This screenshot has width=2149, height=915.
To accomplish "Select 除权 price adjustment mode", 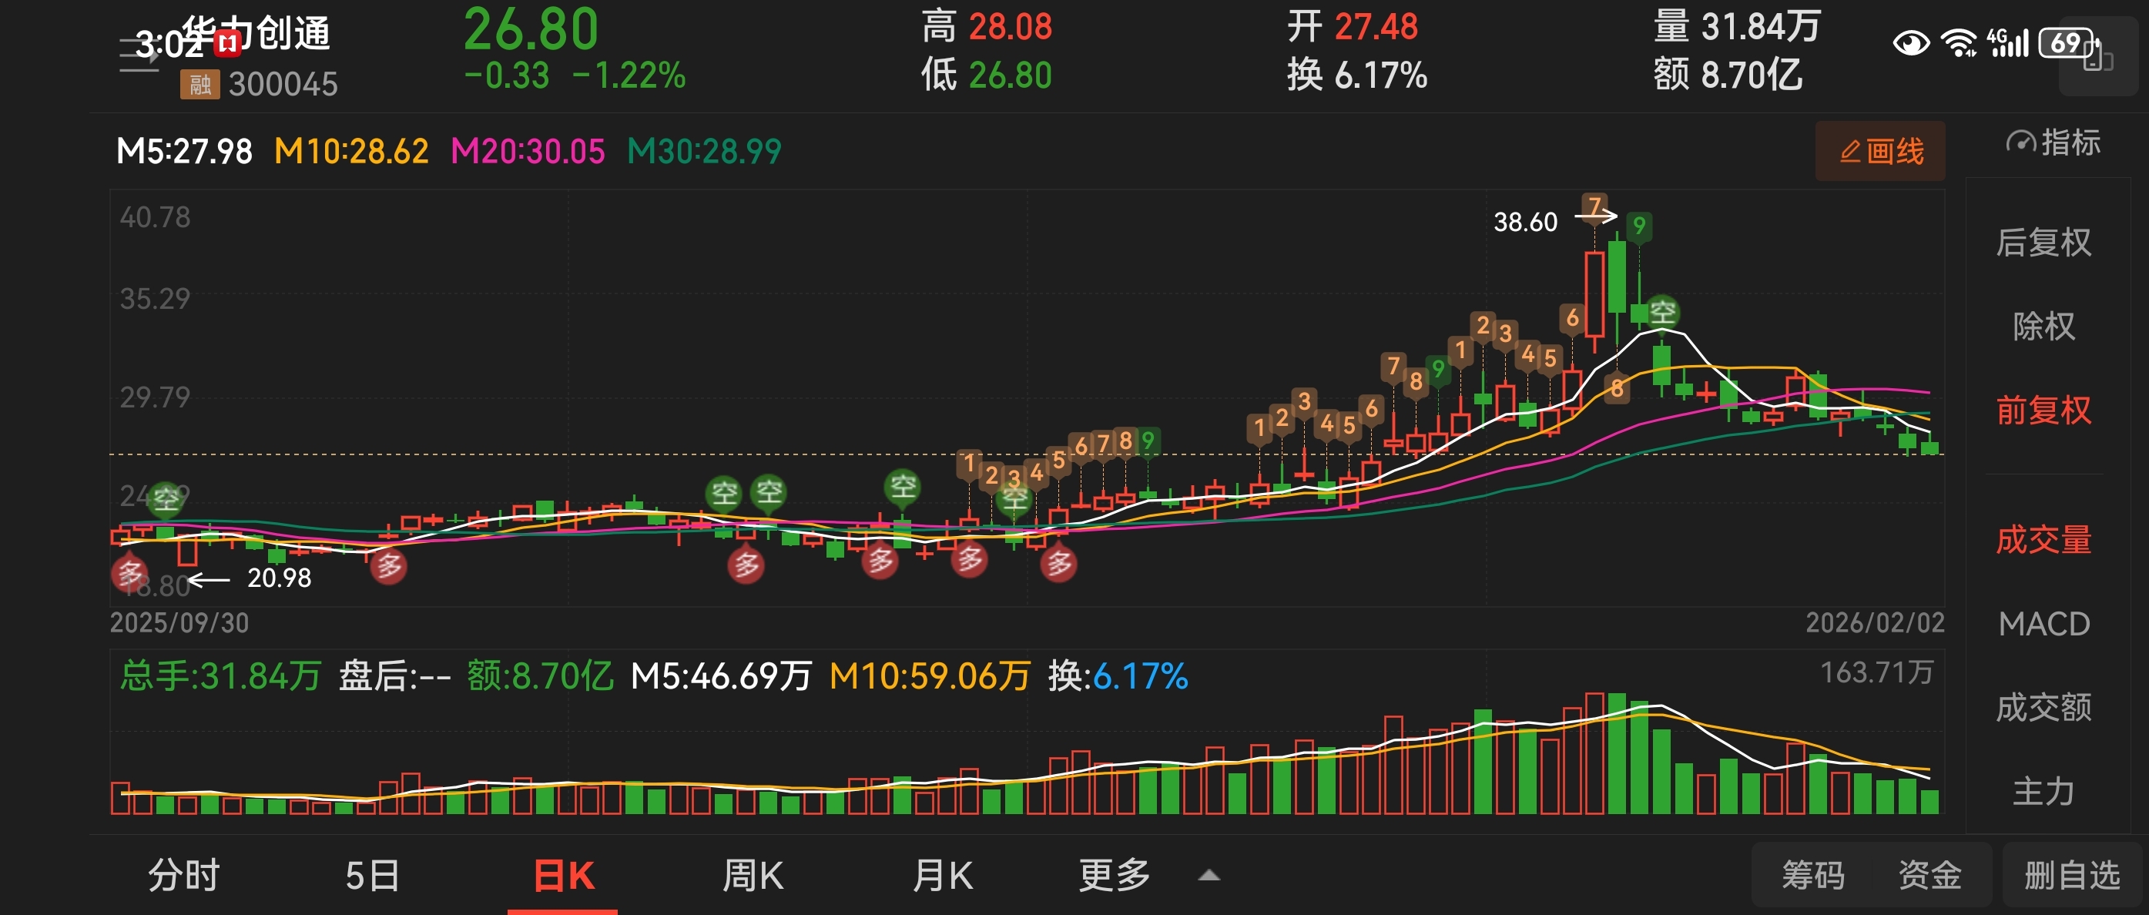I will (2043, 326).
